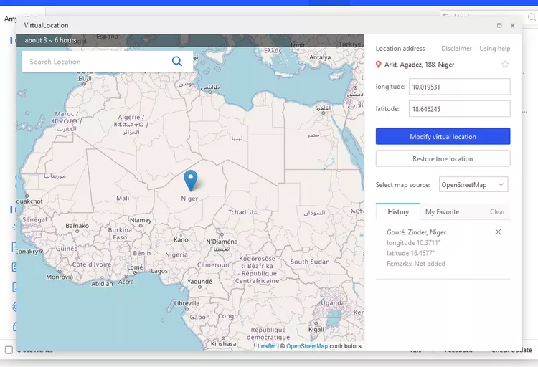Click the Kinshasa label on the map

click(x=223, y=343)
